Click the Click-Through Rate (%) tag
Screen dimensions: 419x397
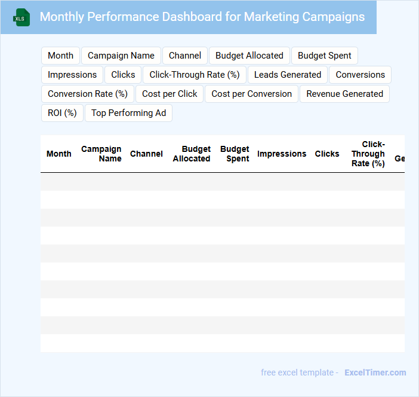pyautogui.click(x=195, y=75)
